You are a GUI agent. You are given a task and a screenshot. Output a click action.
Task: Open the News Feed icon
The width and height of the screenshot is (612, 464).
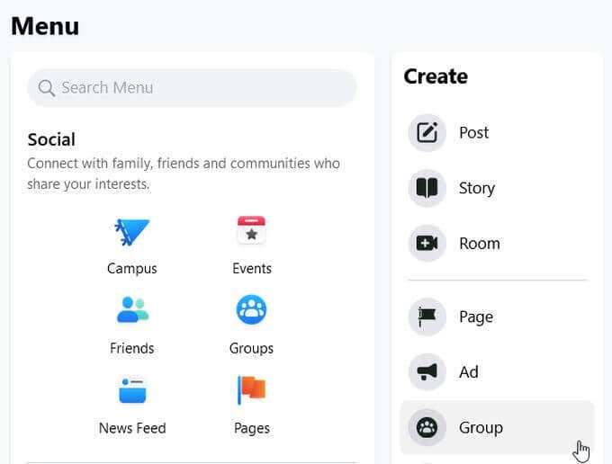132,390
